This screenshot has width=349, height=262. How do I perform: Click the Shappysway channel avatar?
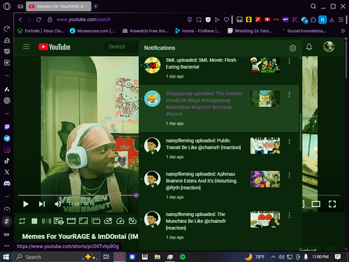pyautogui.click(x=152, y=99)
